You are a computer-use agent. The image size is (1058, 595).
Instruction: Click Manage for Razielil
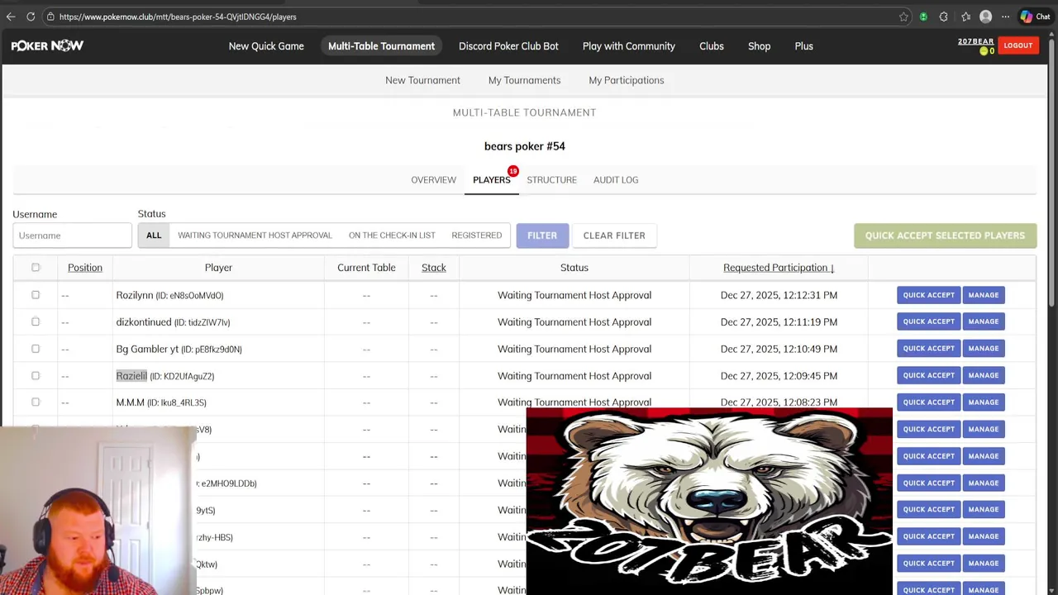[x=984, y=375]
